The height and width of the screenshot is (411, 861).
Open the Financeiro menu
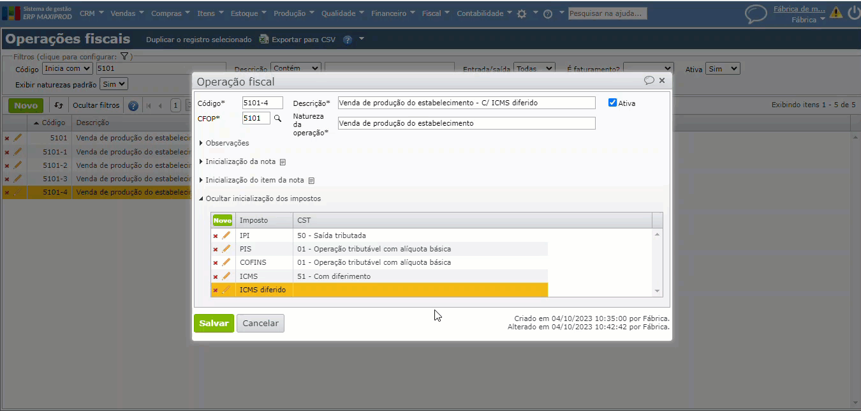point(393,13)
